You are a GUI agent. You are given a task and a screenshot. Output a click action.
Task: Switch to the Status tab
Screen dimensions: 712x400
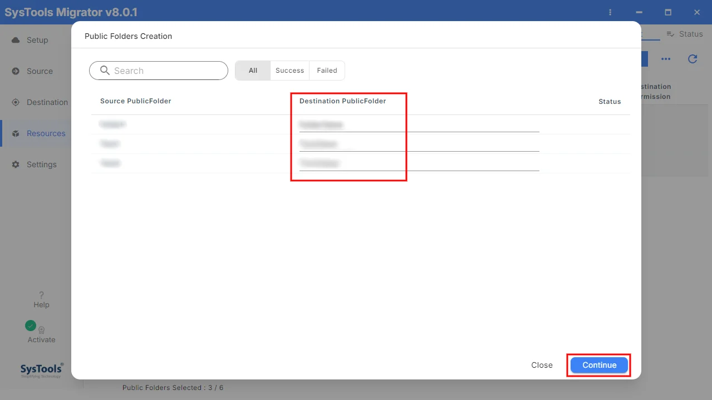(685, 34)
